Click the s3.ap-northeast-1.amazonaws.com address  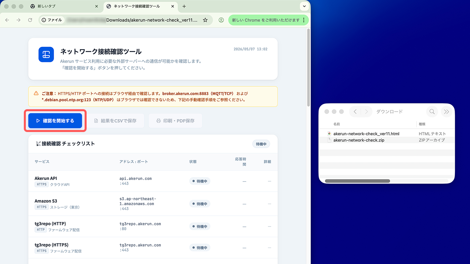click(138, 204)
